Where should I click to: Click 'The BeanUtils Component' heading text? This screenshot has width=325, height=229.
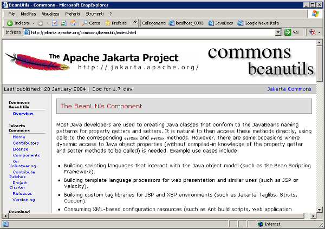(101, 106)
